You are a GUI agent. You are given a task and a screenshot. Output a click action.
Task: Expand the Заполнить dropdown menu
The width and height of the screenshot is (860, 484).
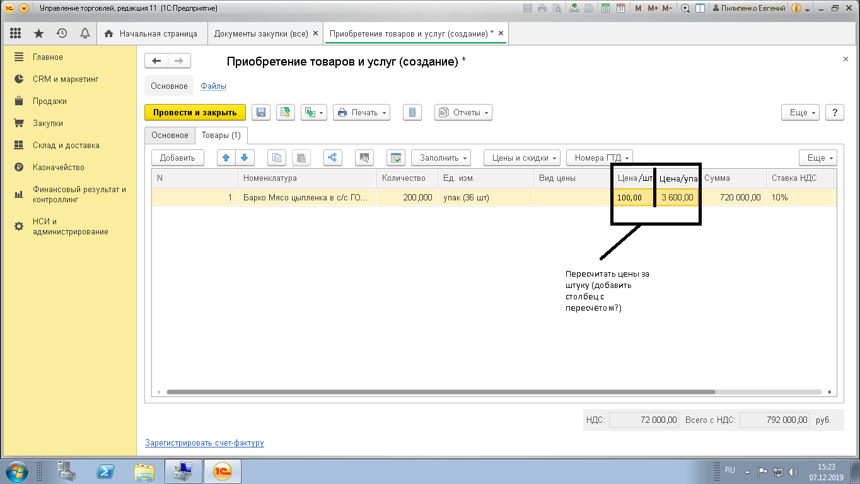(441, 158)
